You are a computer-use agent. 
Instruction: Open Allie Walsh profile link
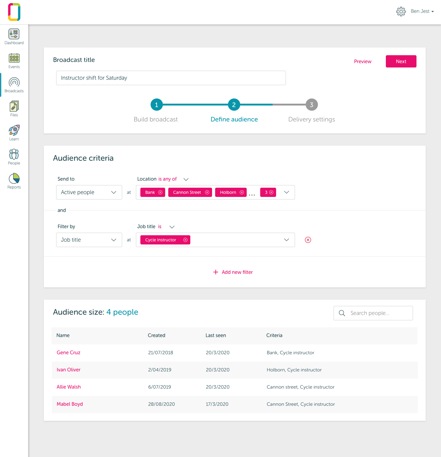69,387
